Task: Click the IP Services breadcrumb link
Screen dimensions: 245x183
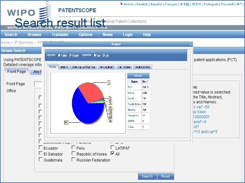Action: click(23, 43)
